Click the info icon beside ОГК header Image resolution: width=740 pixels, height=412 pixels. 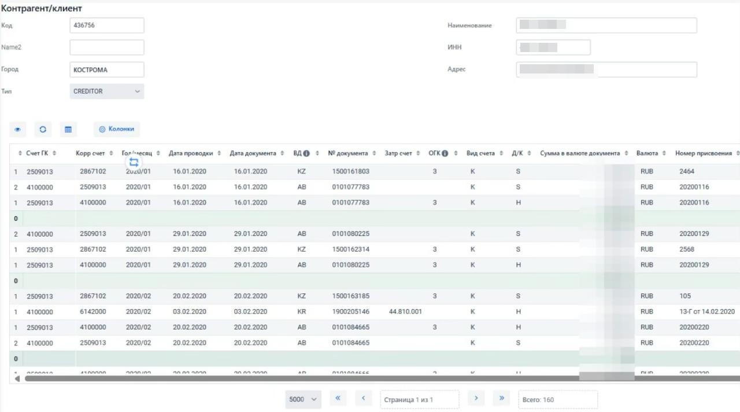coord(445,153)
